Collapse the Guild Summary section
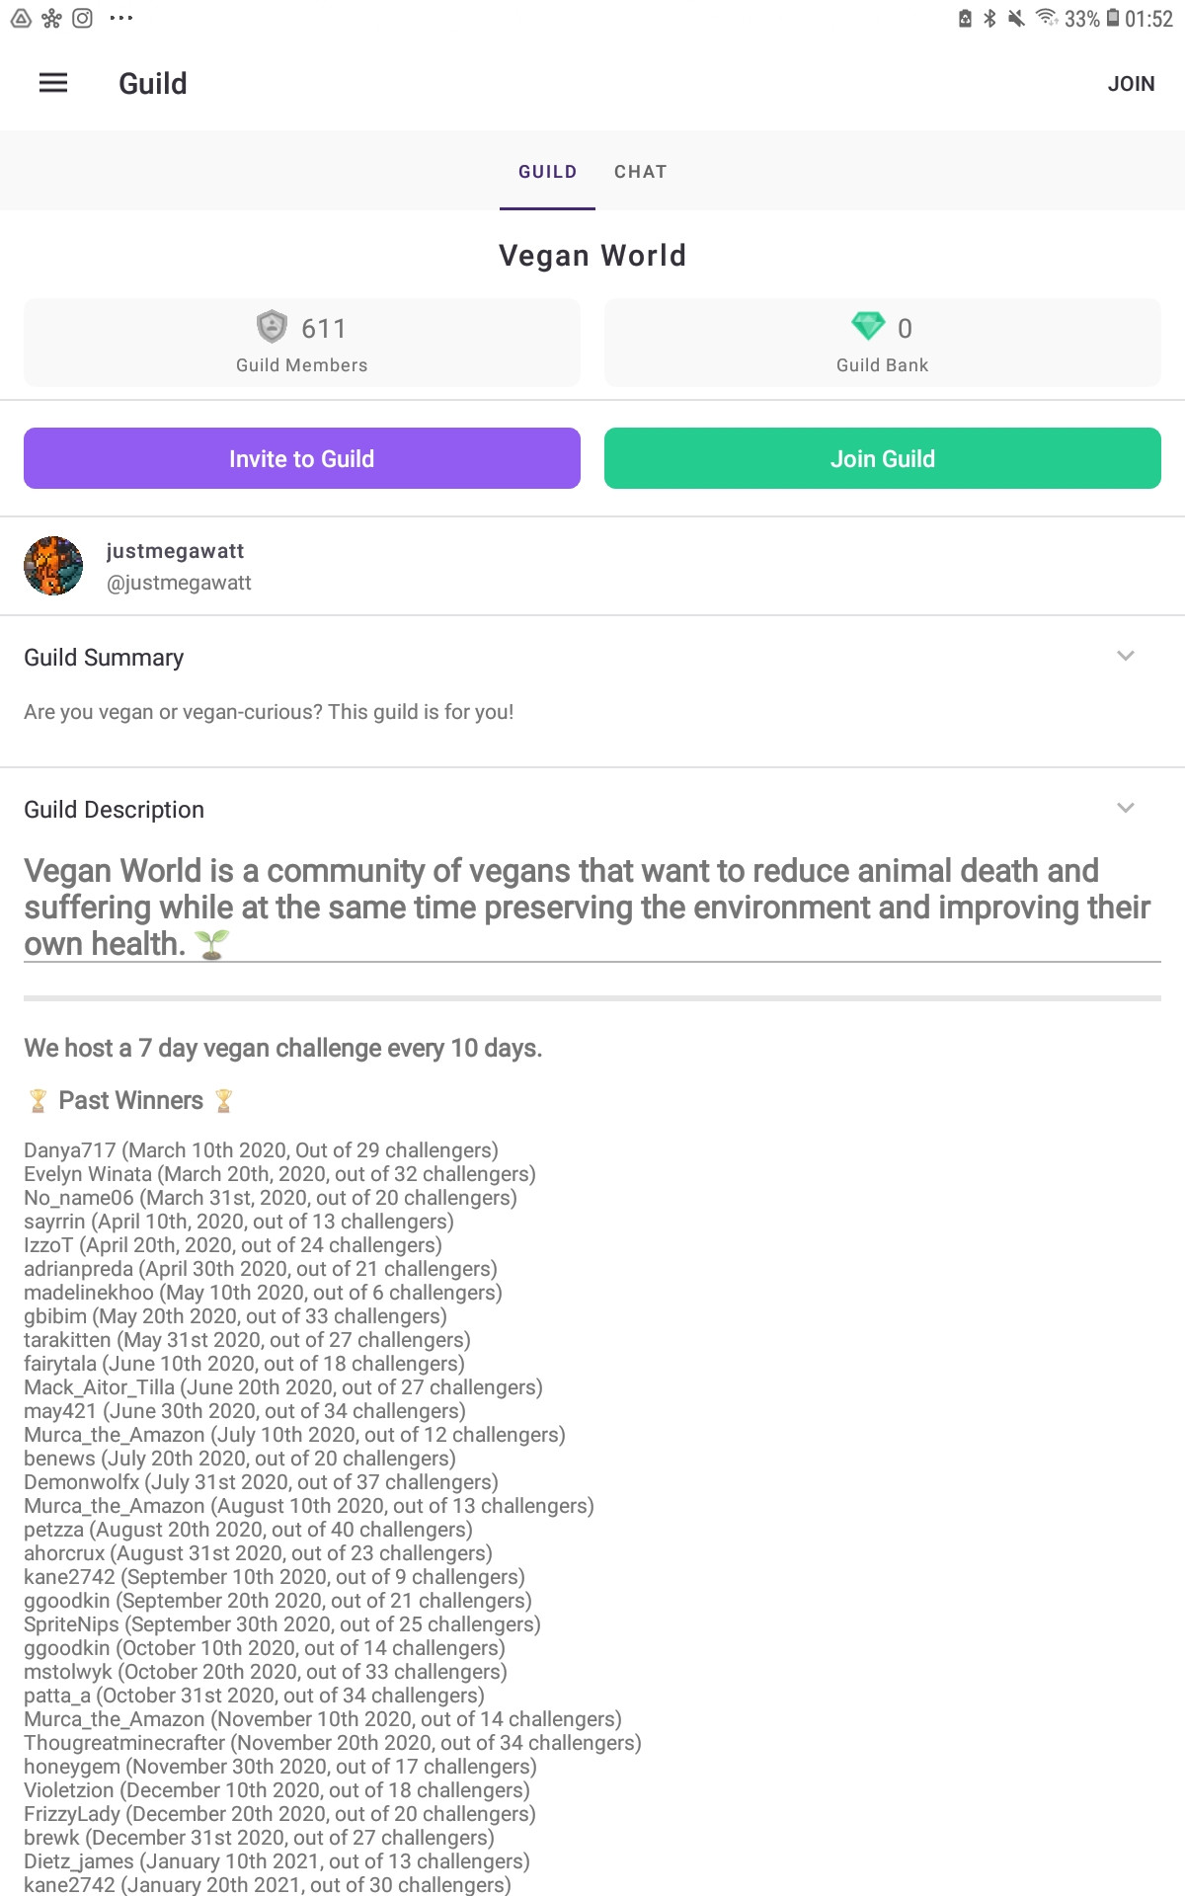Image resolution: width=1185 pixels, height=1896 pixels. tap(1126, 656)
